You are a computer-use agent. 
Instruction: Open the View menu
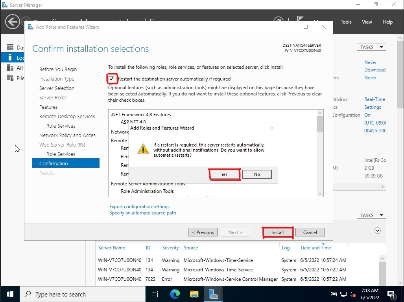[367, 22]
